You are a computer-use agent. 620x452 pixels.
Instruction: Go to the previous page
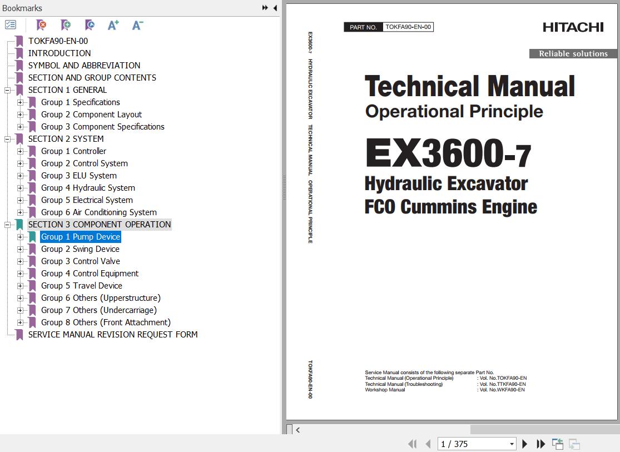click(428, 444)
